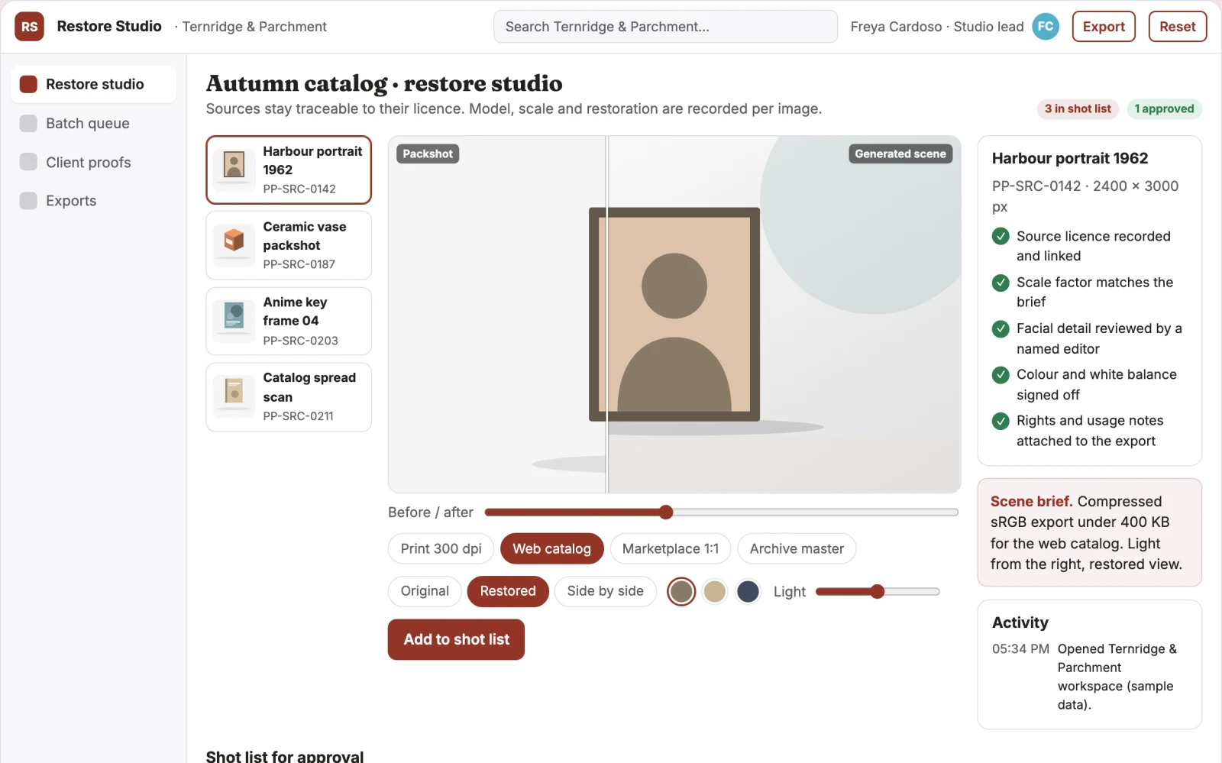Toggle the Scale factor matches the brief check
Screen dimensions: 1222x763
click(1001, 283)
